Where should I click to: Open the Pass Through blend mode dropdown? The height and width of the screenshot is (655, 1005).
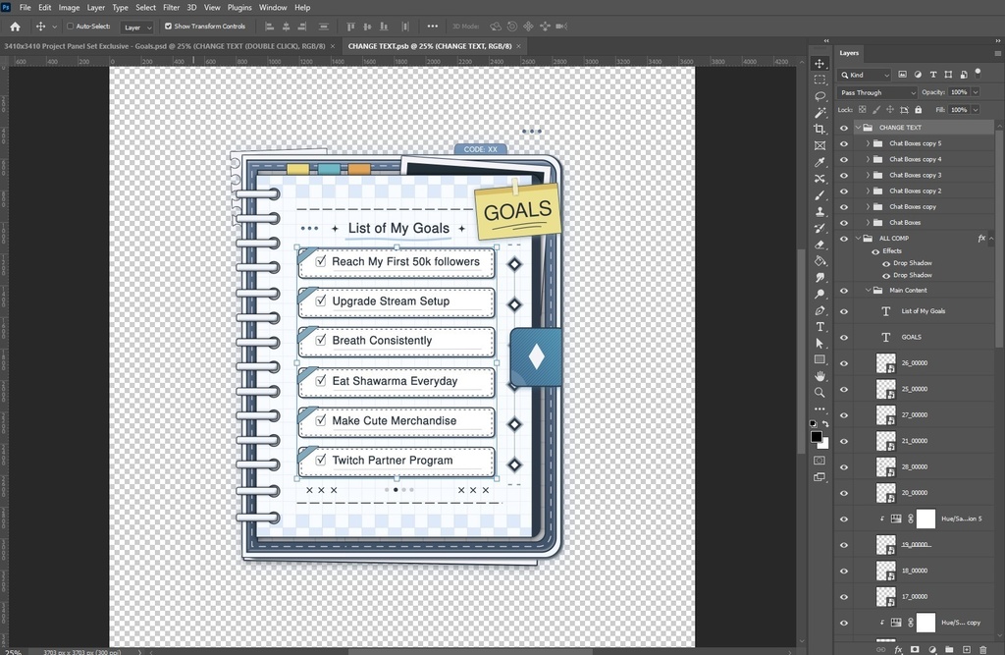point(876,92)
